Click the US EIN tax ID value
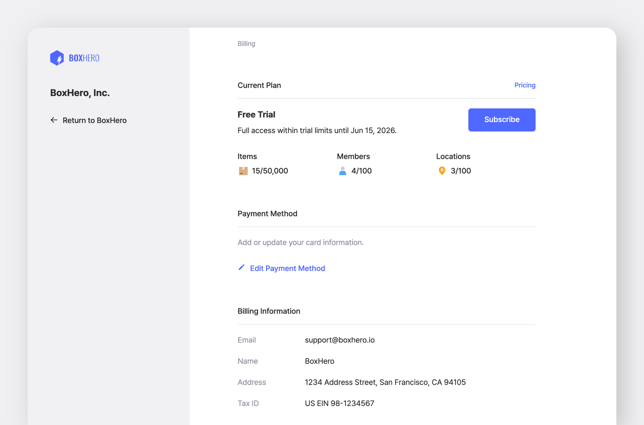This screenshot has height=425, width=644. [339, 403]
